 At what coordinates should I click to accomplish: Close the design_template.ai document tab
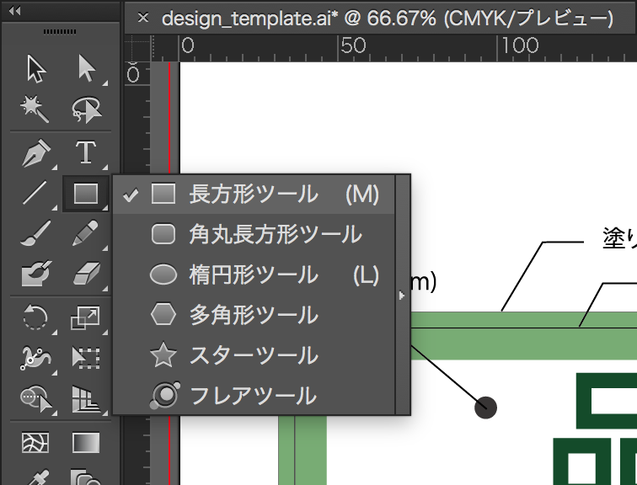pos(143,18)
